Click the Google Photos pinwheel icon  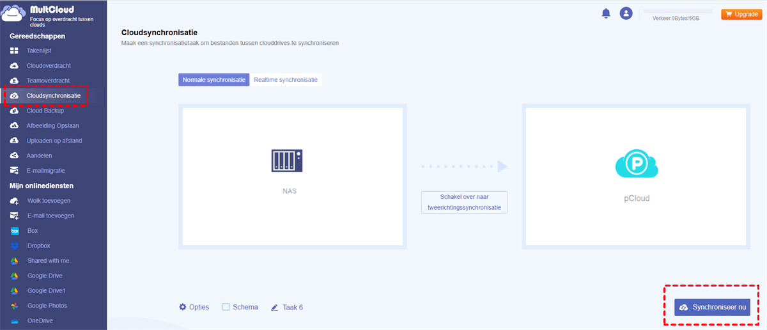click(14, 306)
